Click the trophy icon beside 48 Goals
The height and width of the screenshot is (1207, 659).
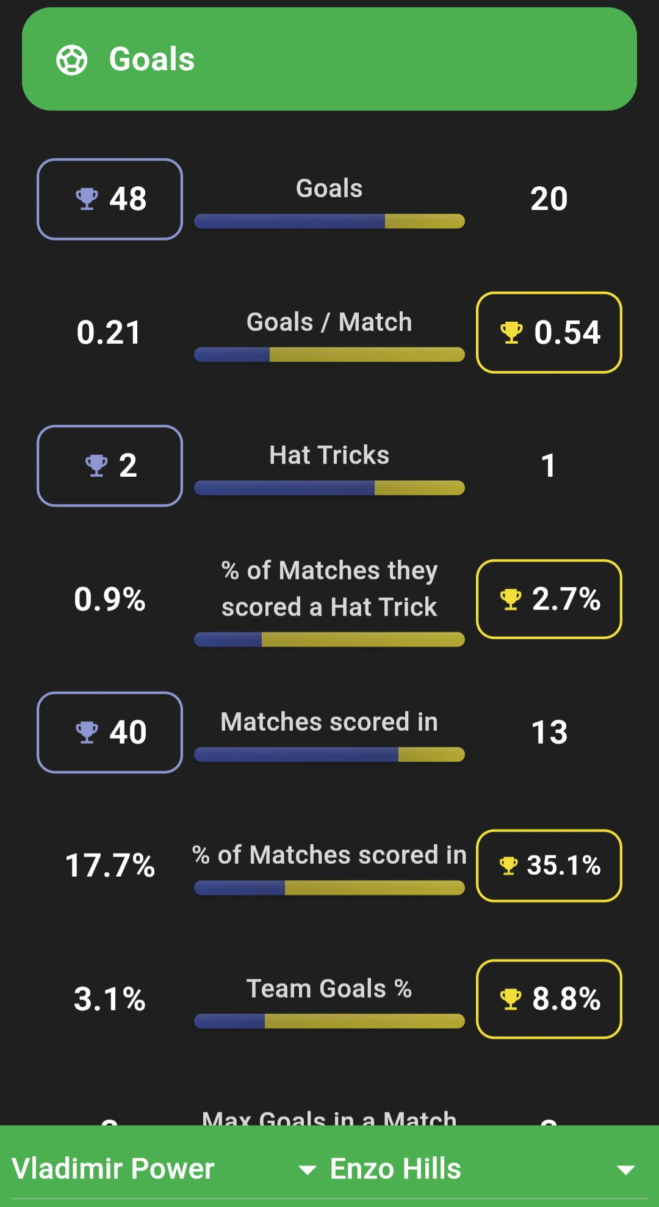pyautogui.click(x=87, y=198)
